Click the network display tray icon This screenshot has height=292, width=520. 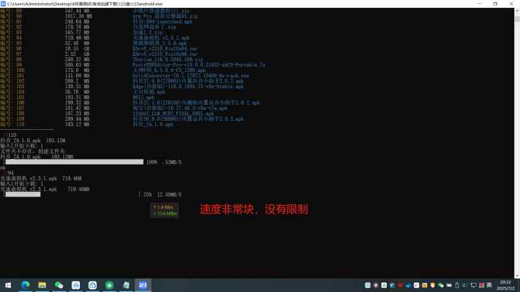pos(473,285)
